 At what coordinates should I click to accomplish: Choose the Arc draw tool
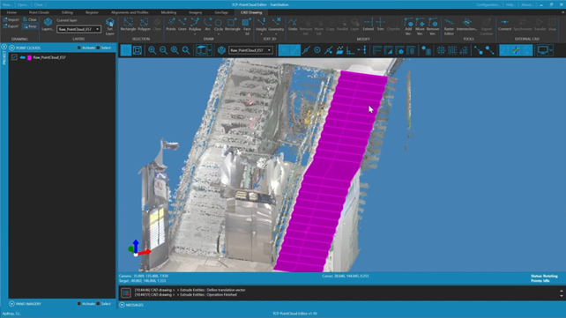(207, 25)
